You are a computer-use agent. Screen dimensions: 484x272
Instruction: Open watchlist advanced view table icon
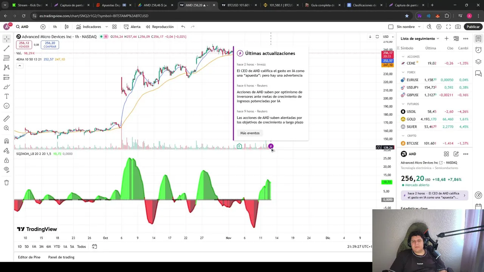point(456,39)
